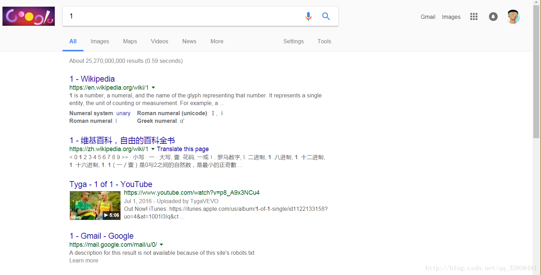Viewport: 541px width, 275px height.
Task: Open the Settings menu
Action: 293,41
